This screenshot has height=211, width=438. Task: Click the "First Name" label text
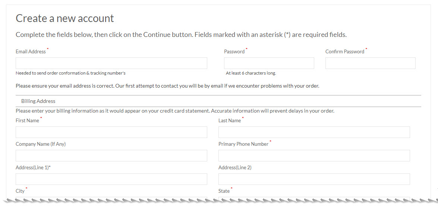(x=27, y=121)
